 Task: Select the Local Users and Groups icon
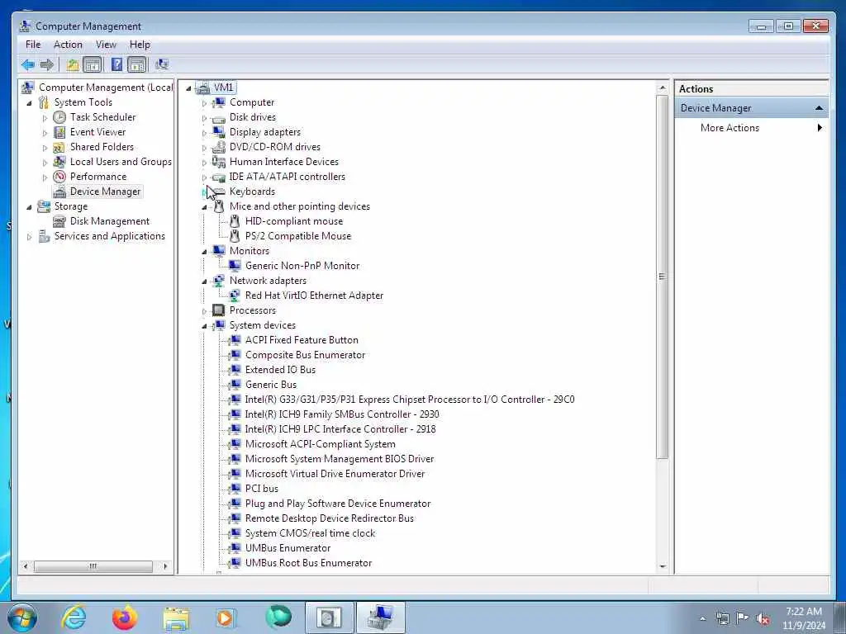click(x=59, y=162)
